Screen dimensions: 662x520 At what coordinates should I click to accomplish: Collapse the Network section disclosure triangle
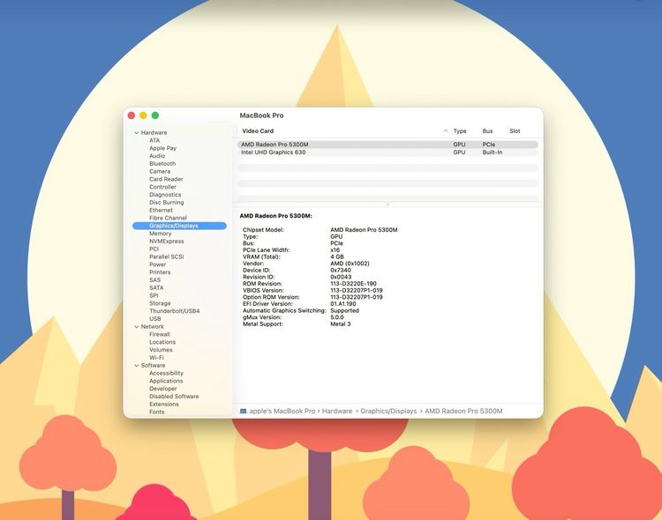coord(137,327)
